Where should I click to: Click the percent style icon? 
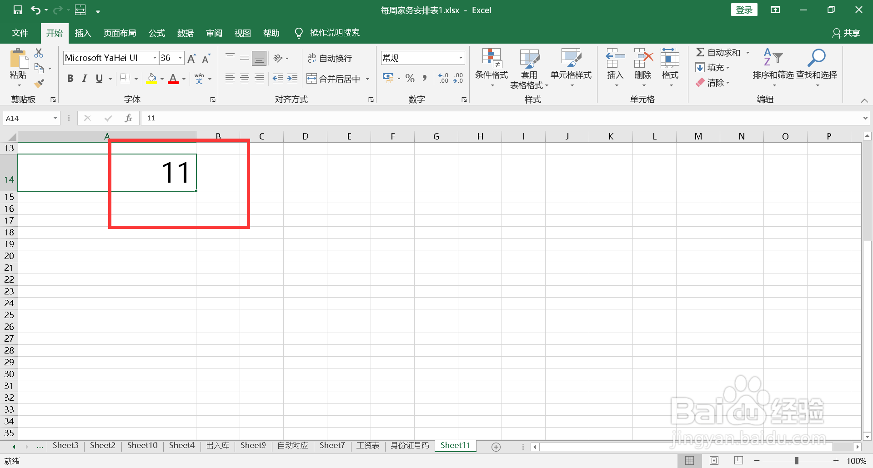coord(410,78)
